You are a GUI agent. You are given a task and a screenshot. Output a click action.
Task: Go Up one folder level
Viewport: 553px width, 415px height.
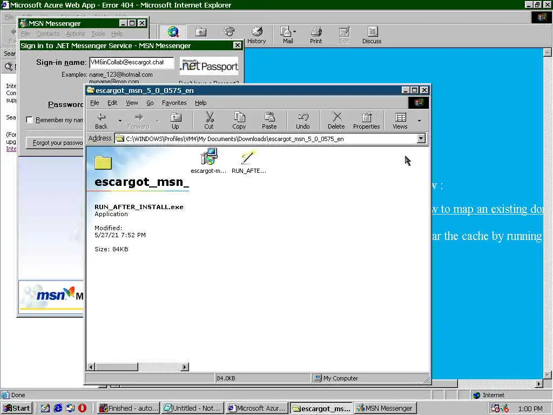click(176, 121)
